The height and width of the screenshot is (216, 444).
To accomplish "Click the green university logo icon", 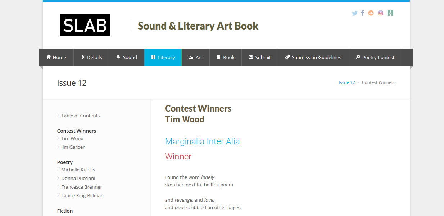I will 390,13.
